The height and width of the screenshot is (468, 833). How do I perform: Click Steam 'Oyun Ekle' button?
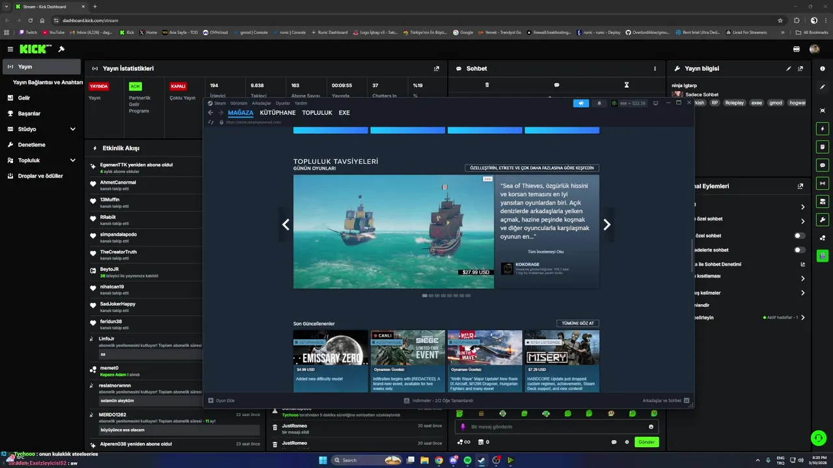(x=221, y=400)
